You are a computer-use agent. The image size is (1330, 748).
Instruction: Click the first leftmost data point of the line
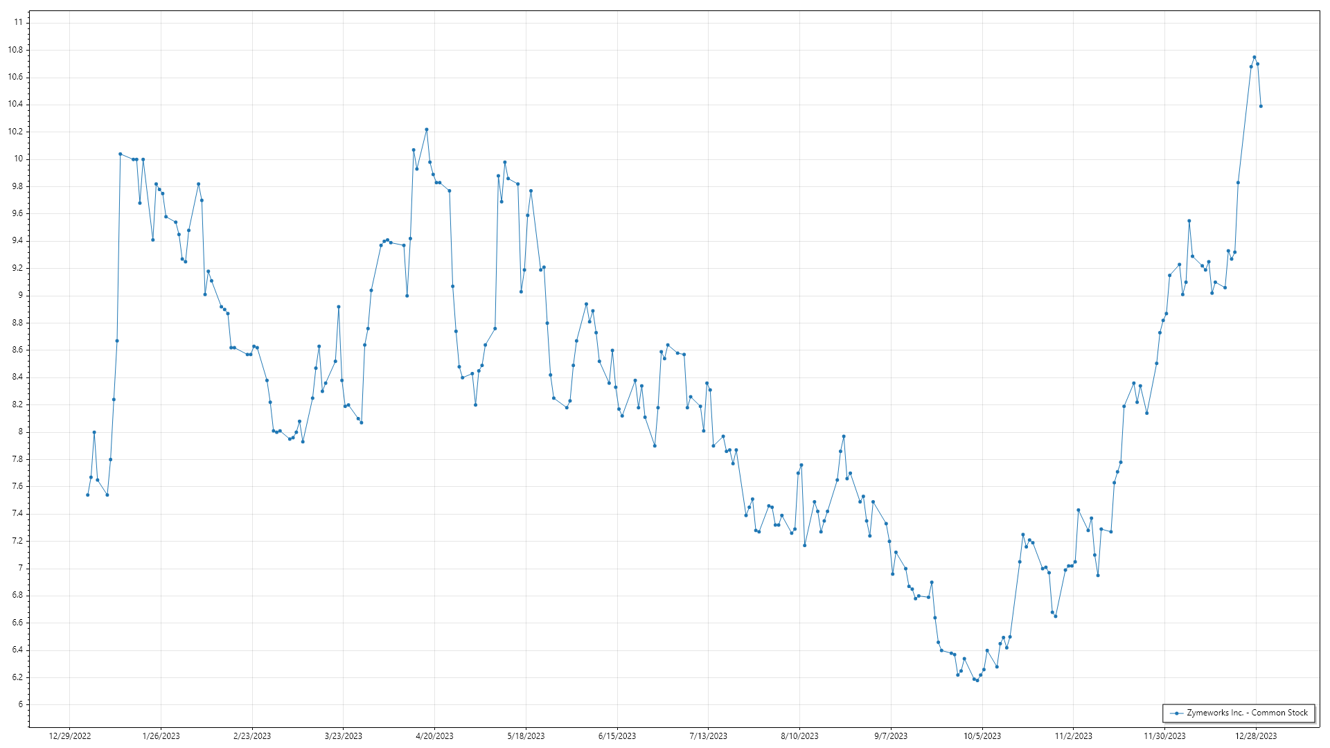[87, 495]
